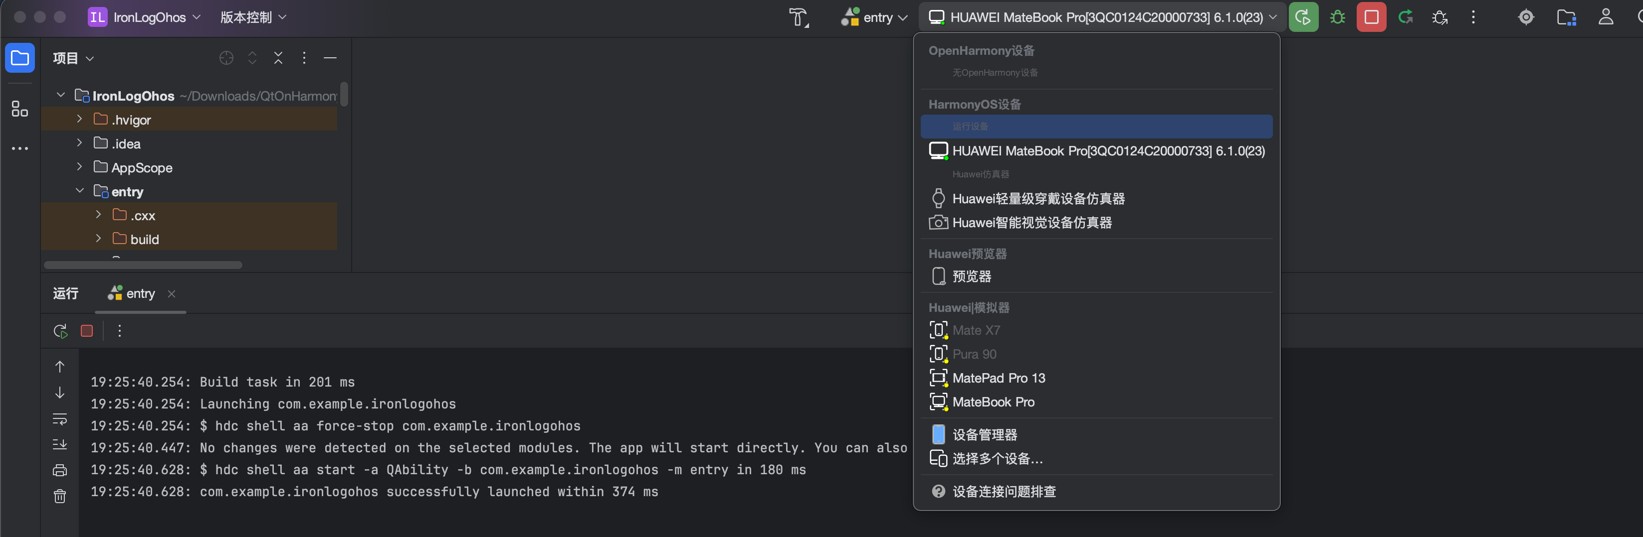
Task: Click the project tree vertical scrollbar
Action: pos(344,94)
